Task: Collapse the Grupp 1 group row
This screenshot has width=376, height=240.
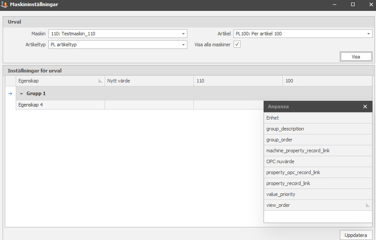Action: click(x=21, y=93)
